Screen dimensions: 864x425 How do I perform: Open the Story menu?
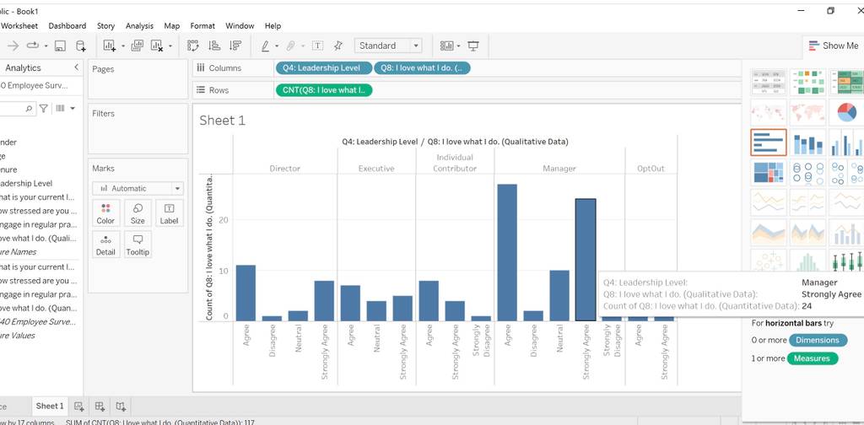click(105, 26)
